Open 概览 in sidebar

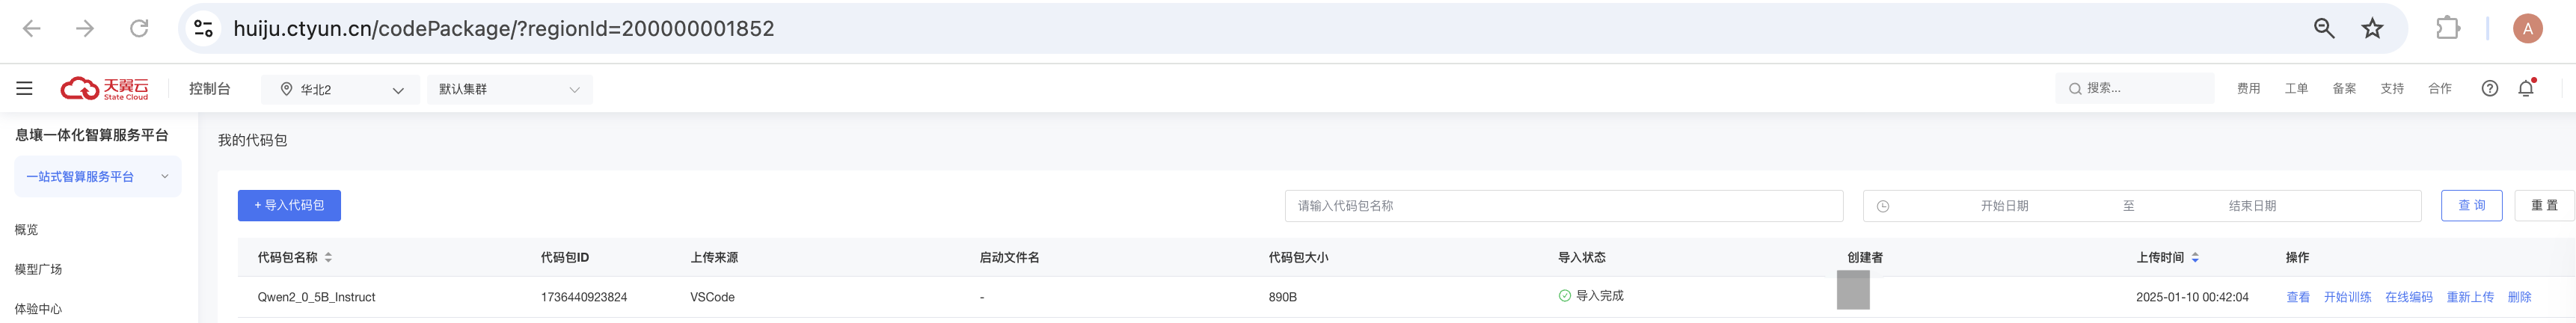26,229
